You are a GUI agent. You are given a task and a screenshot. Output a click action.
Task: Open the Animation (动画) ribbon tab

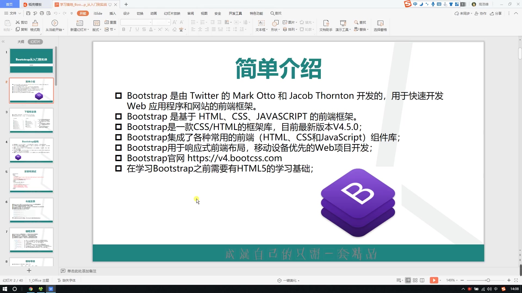[x=154, y=13]
